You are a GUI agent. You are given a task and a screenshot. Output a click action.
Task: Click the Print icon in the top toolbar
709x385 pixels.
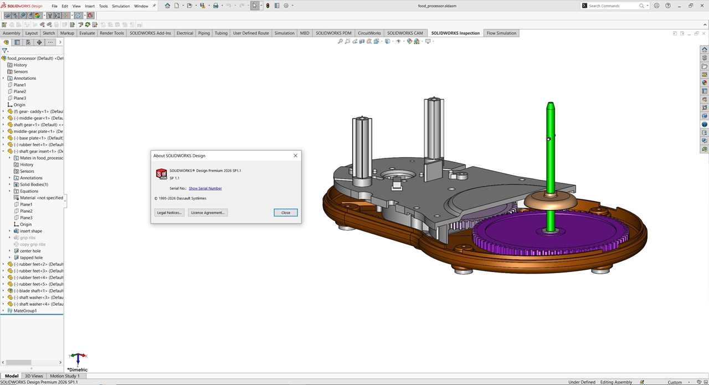215,6
